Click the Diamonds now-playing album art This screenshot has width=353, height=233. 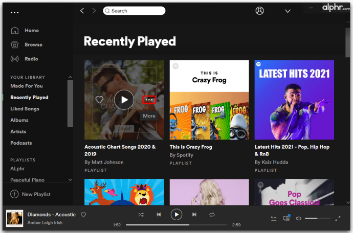click(x=15, y=218)
